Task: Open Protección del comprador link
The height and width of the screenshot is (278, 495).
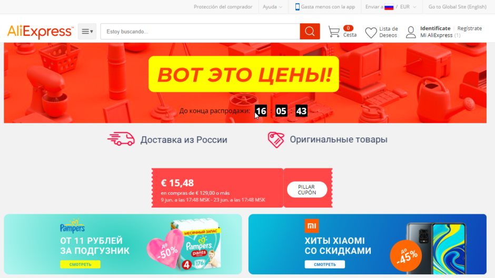Action: coord(223,7)
